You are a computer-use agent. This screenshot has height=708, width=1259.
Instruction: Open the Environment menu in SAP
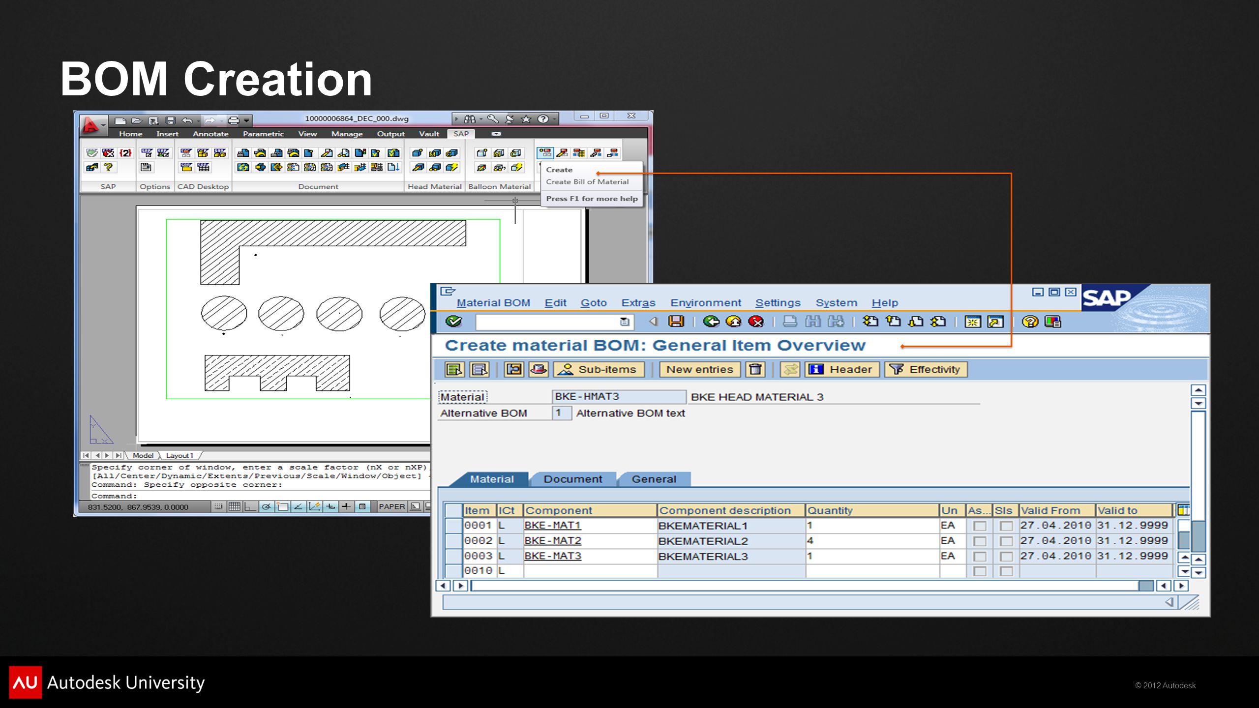click(x=706, y=303)
